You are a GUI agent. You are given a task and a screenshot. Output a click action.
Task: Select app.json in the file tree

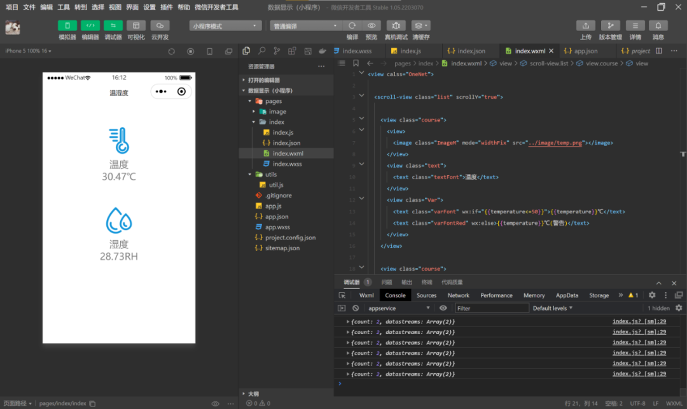[277, 217]
